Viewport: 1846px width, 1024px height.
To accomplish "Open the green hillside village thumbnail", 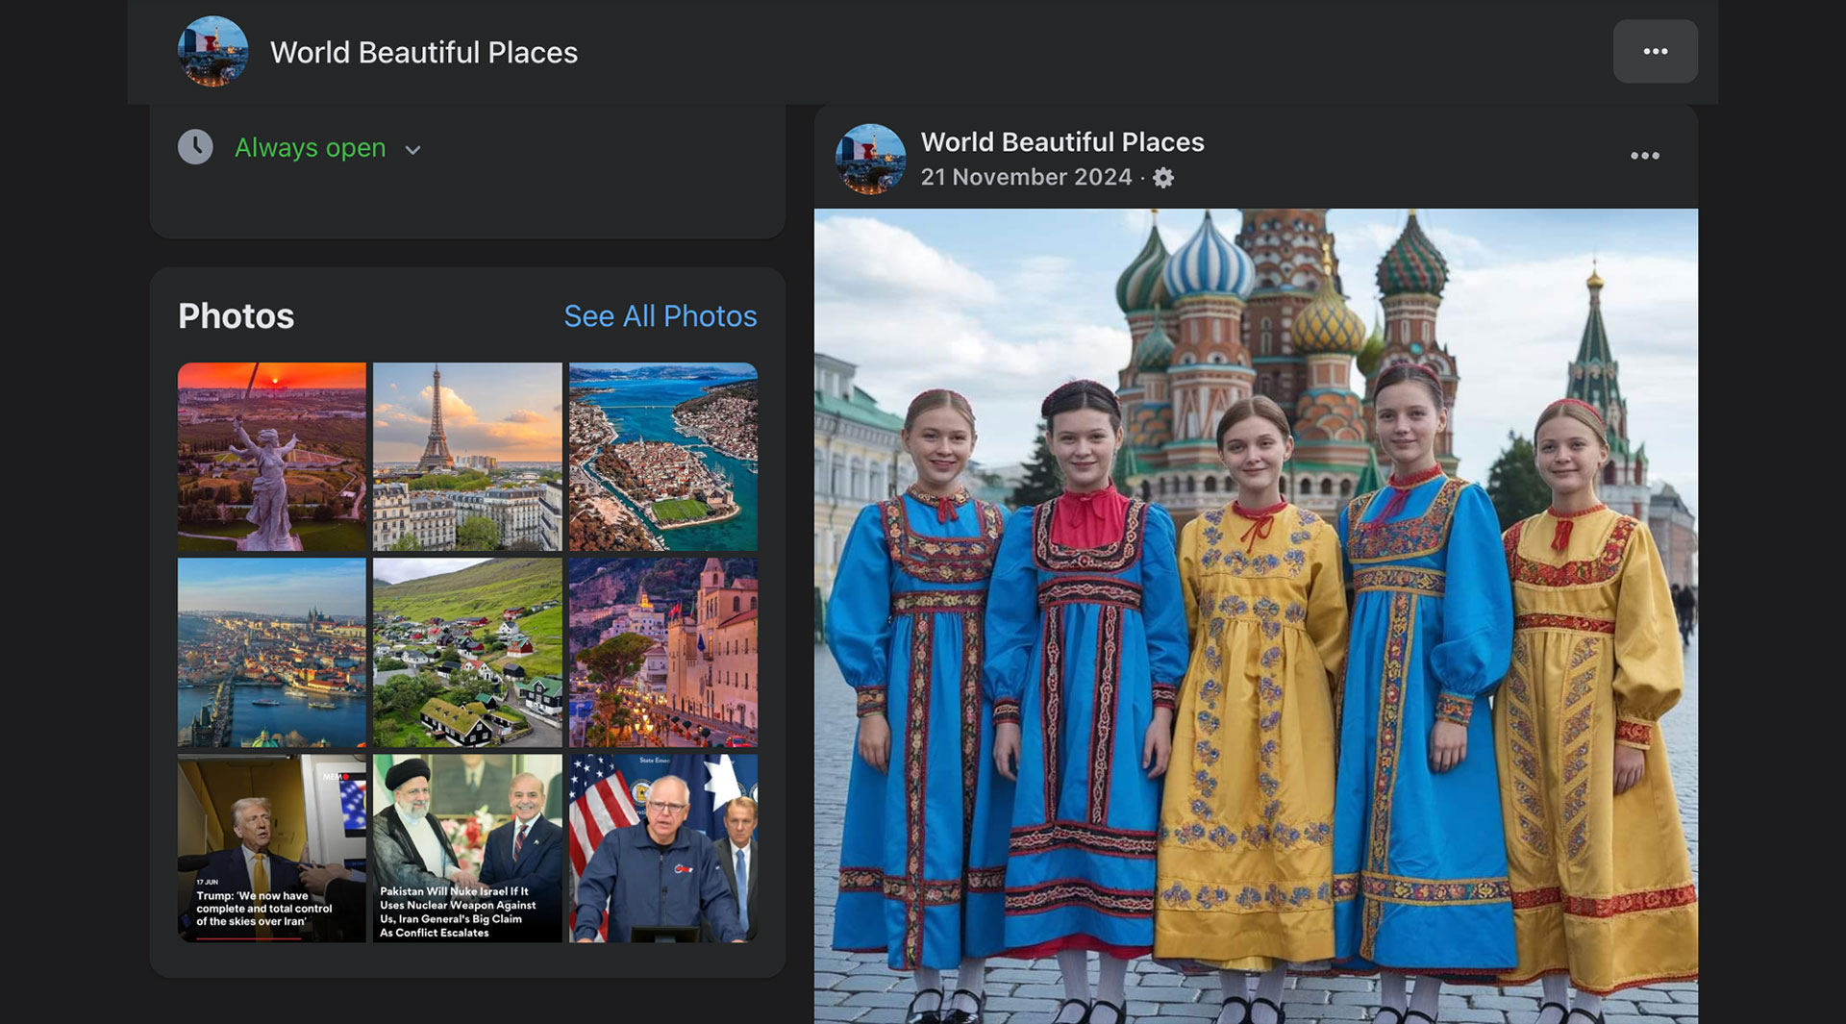I will point(467,652).
